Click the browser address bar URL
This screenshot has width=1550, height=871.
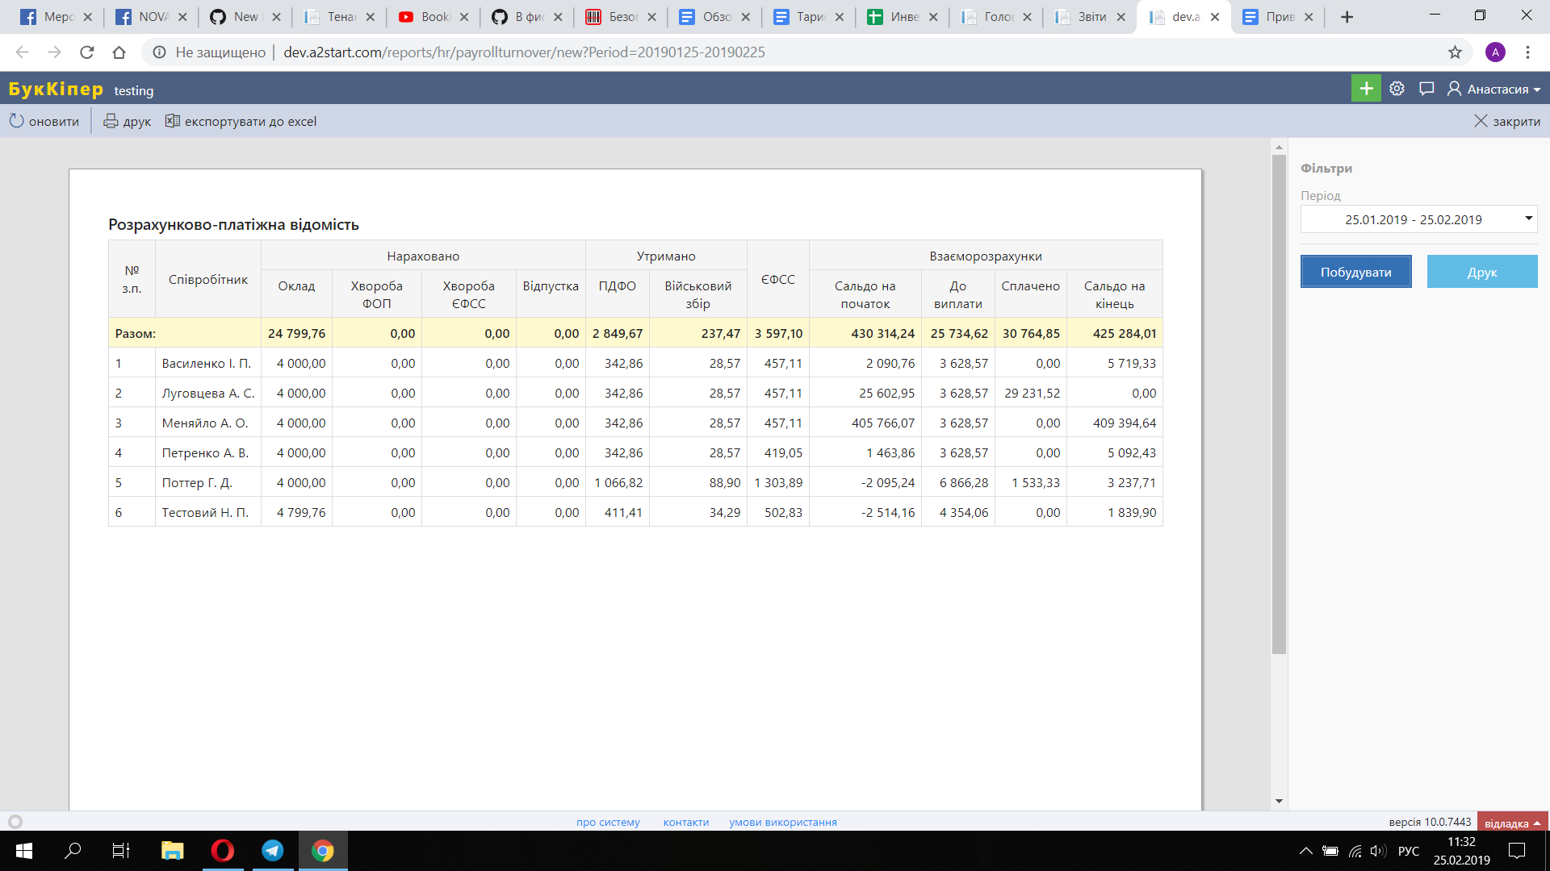[x=524, y=52]
